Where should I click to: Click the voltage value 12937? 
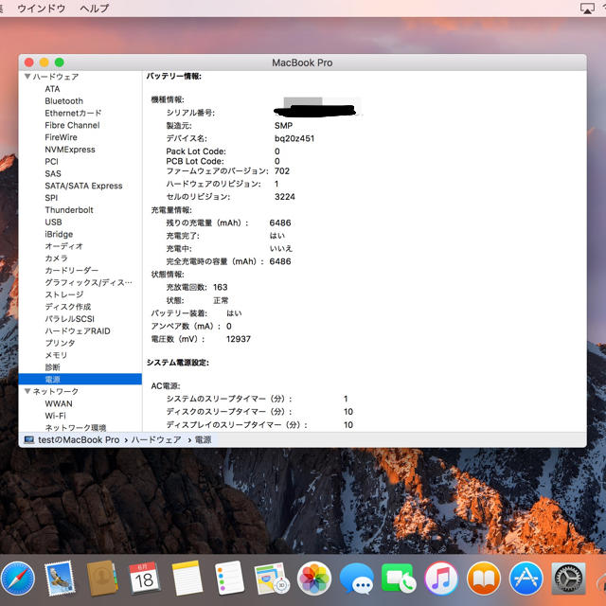[238, 339]
